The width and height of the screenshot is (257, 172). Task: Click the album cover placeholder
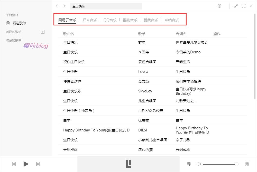[128, 164]
